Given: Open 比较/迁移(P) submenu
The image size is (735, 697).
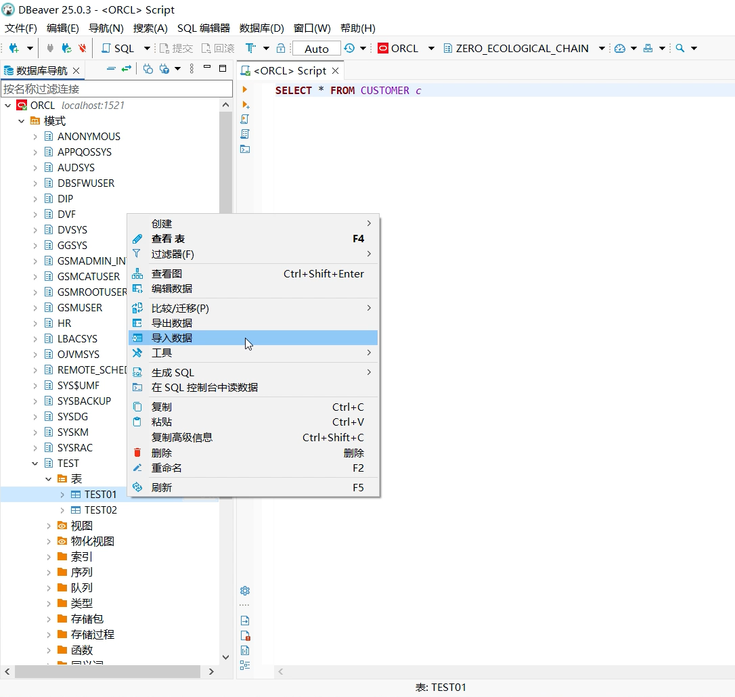Looking at the screenshot, I should pyautogui.click(x=253, y=308).
